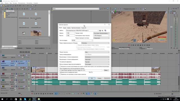
Task: Click the Отмена button in dialog
Action: [x=99, y=78]
